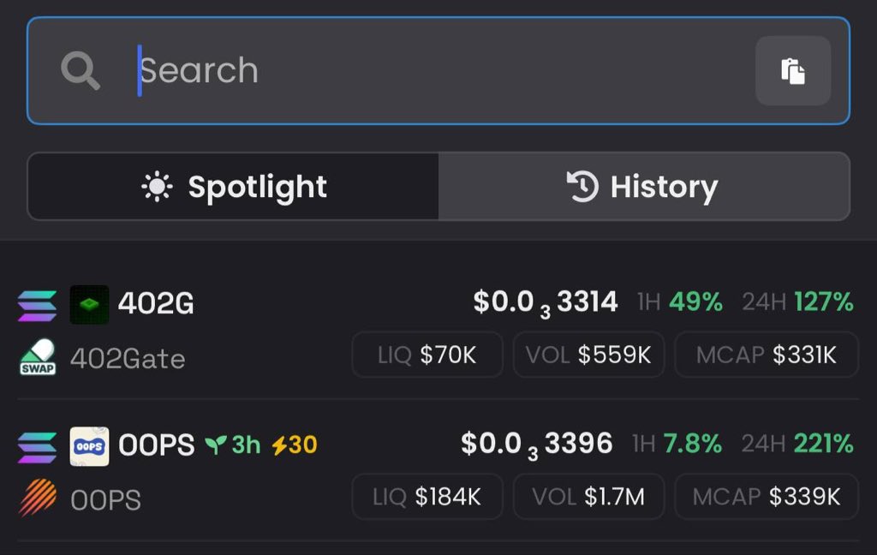
Task: Click the 402G 24H change 127%
Action: point(798,302)
